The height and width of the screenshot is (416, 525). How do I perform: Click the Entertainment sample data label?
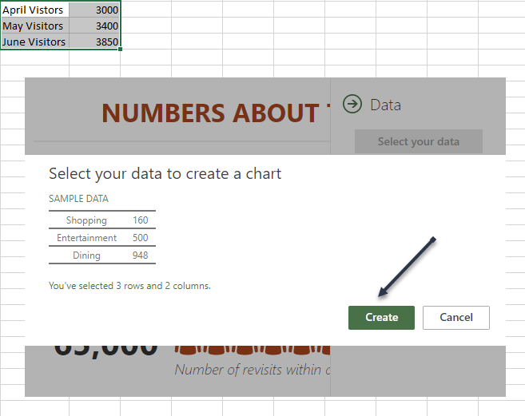(x=86, y=238)
